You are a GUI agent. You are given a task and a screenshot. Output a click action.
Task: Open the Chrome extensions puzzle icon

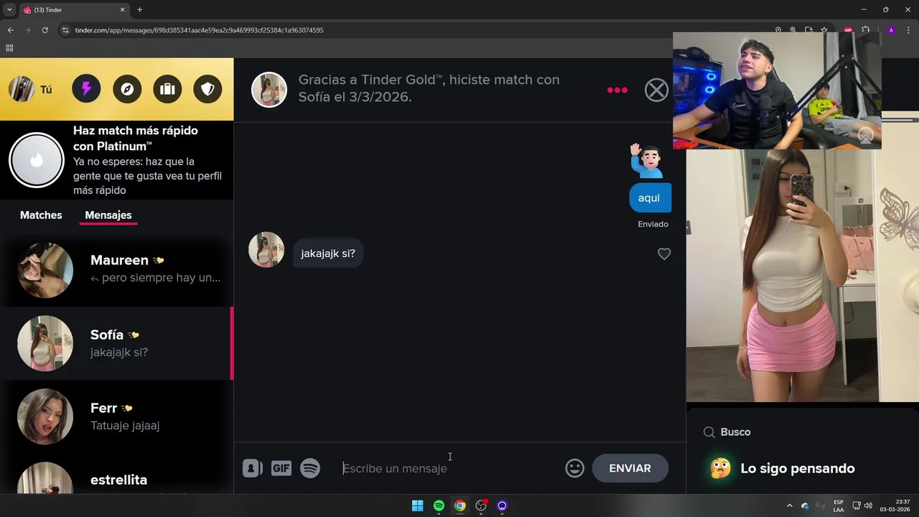pyautogui.click(x=866, y=30)
